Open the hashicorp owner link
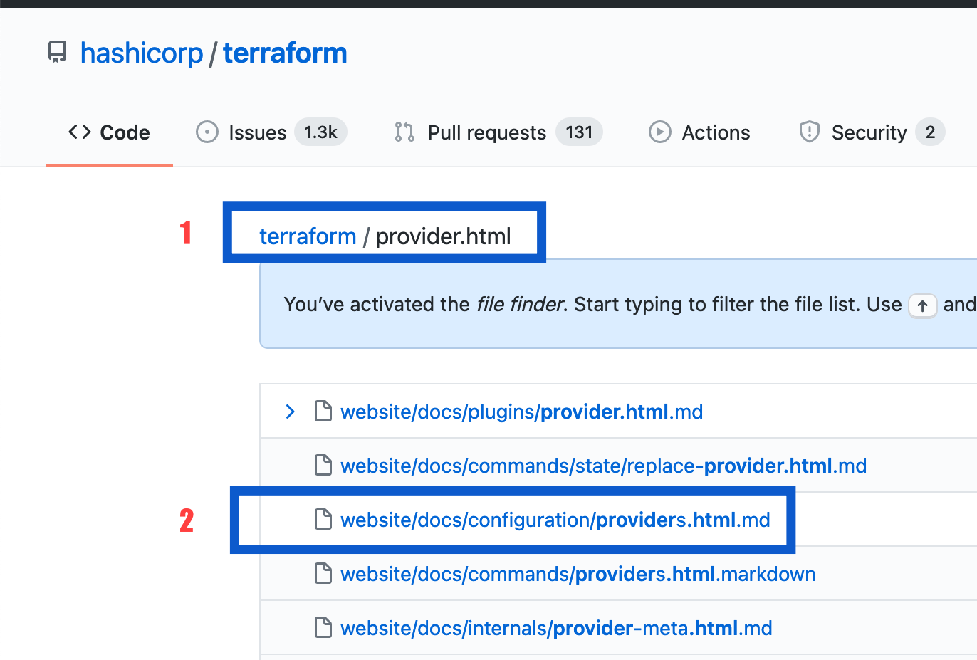This screenshot has height=660, width=977. click(142, 53)
